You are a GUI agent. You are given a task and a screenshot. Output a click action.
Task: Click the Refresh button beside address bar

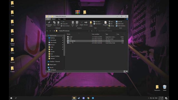tap(92, 31)
